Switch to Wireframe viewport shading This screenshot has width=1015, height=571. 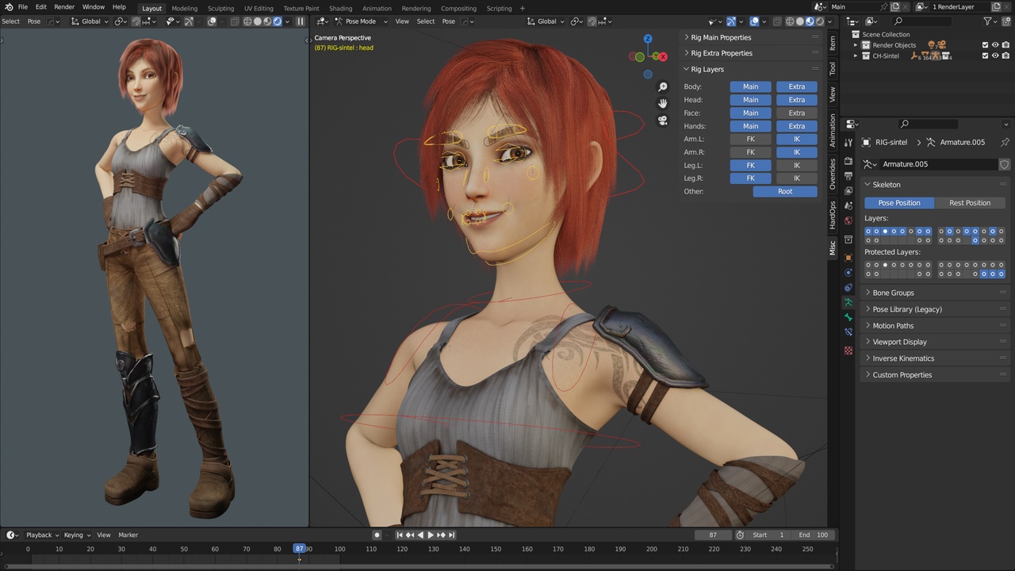[x=789, y=21]
